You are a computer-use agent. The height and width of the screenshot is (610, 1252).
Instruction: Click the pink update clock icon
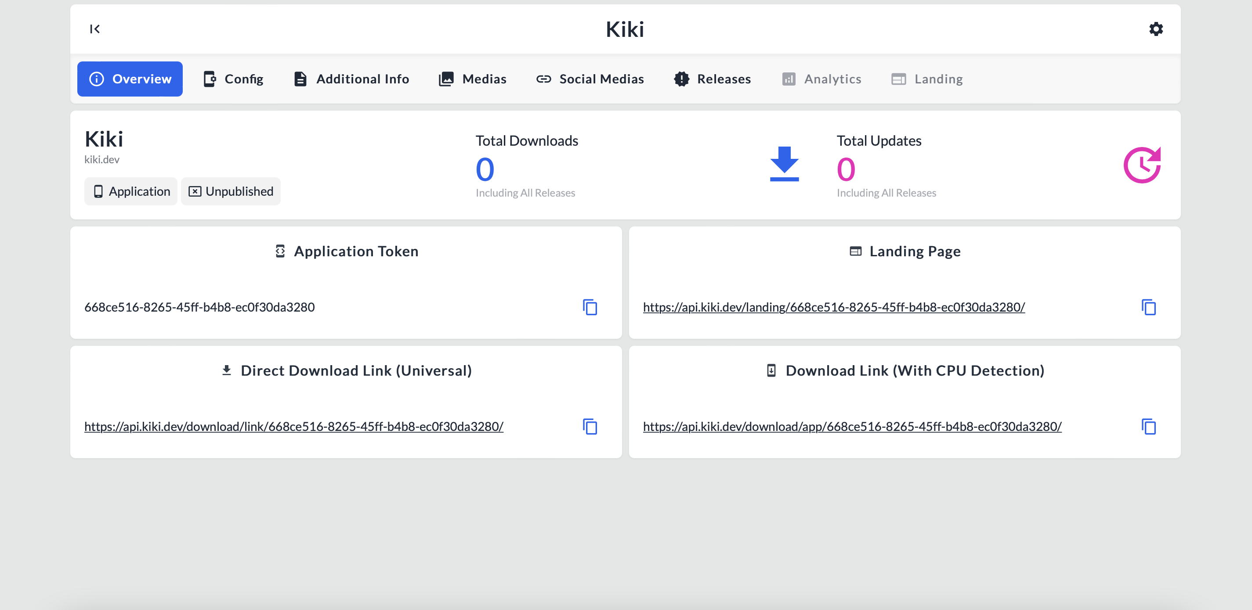(x=1142, y=165)
